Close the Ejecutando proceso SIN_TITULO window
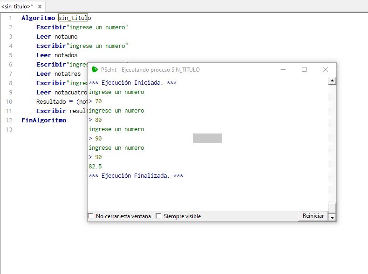This screenshot has width=368, height=274. tap(326, 69)
